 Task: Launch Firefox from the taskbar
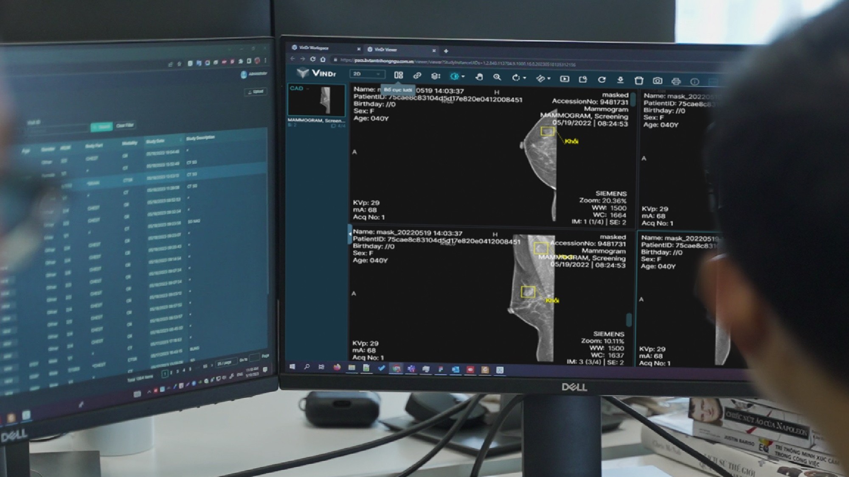[x=337, y=368]
